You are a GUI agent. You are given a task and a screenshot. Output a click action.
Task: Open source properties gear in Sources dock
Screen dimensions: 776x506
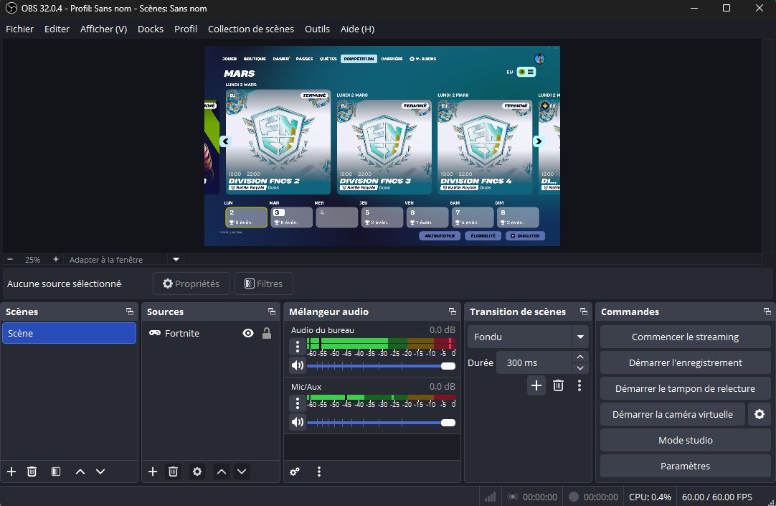(x=197, y=472)
